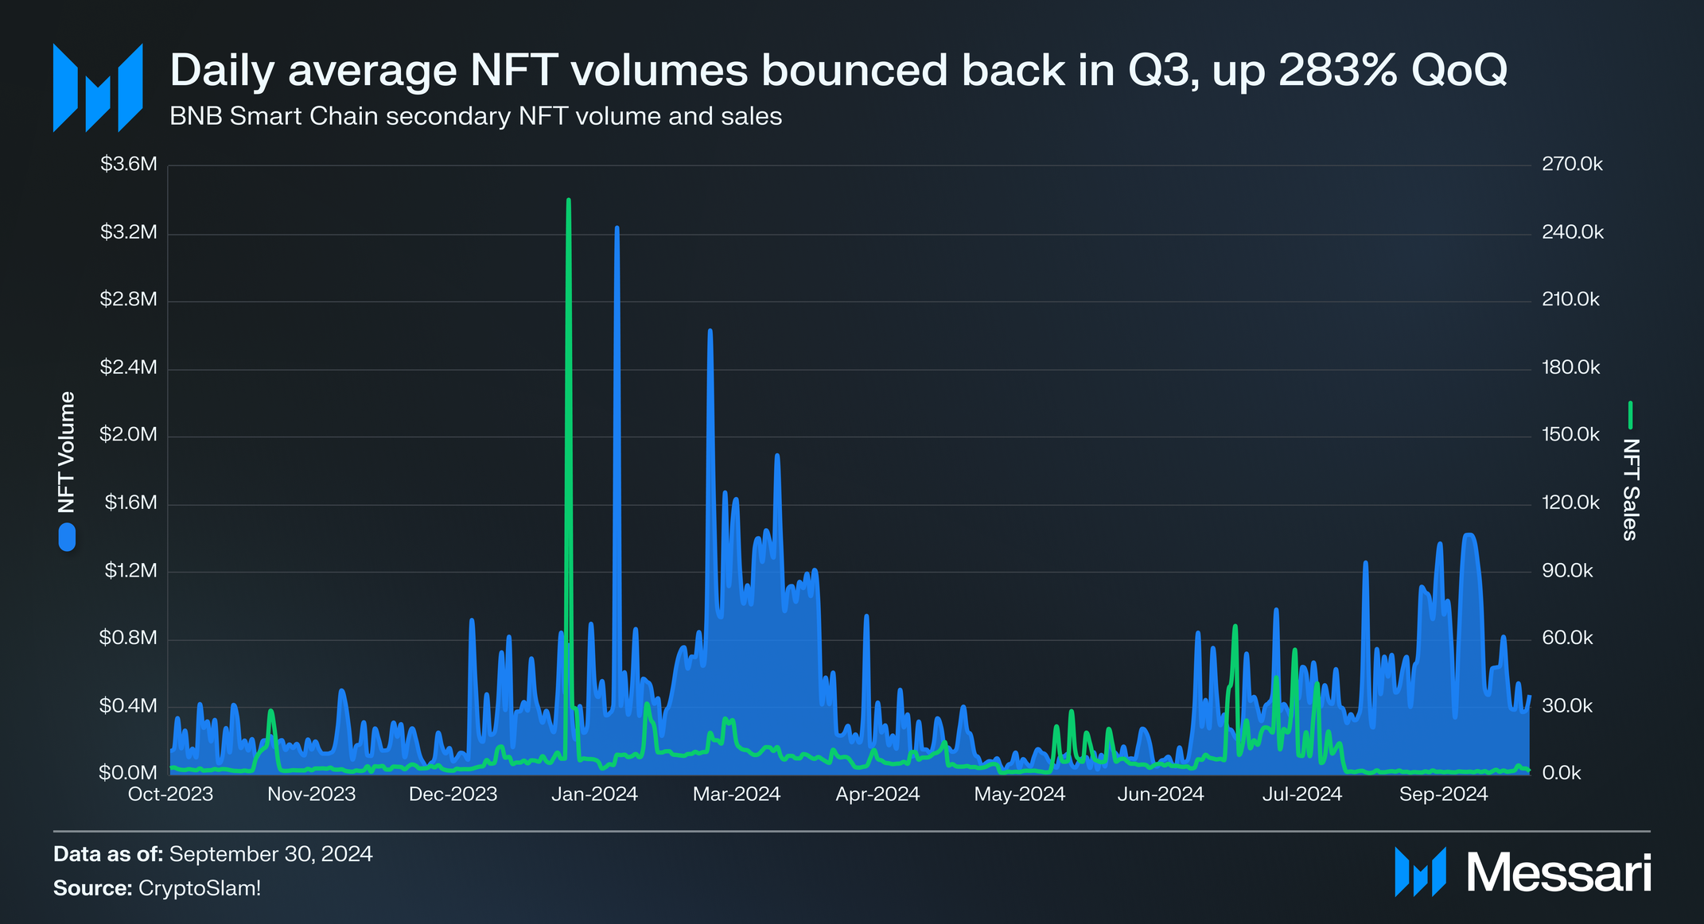Click the Sep-2024 x-axis label
Viewport: 1704px width, 924px height.
click(x=1443, y=794)
